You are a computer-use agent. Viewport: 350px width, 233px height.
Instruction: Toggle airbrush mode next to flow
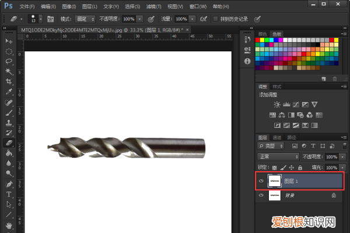204,19
